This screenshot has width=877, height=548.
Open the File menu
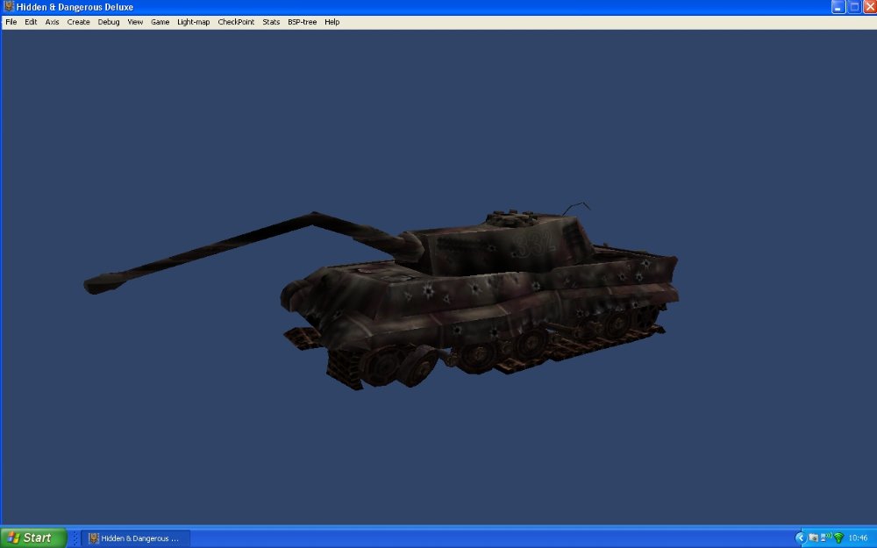[11, 23]
